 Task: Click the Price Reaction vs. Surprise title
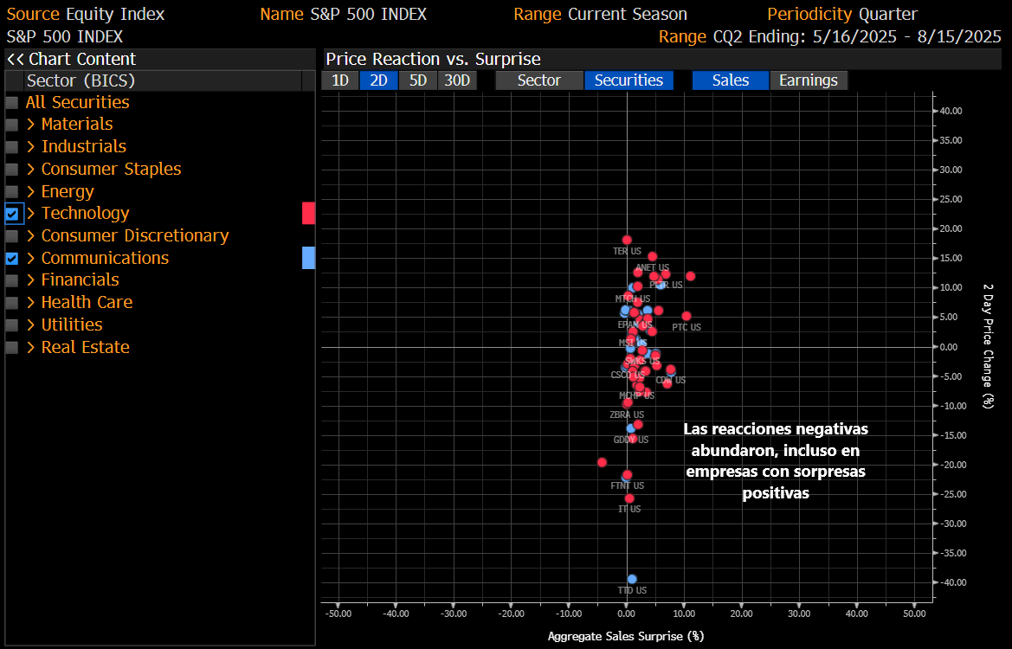point(433,60)
